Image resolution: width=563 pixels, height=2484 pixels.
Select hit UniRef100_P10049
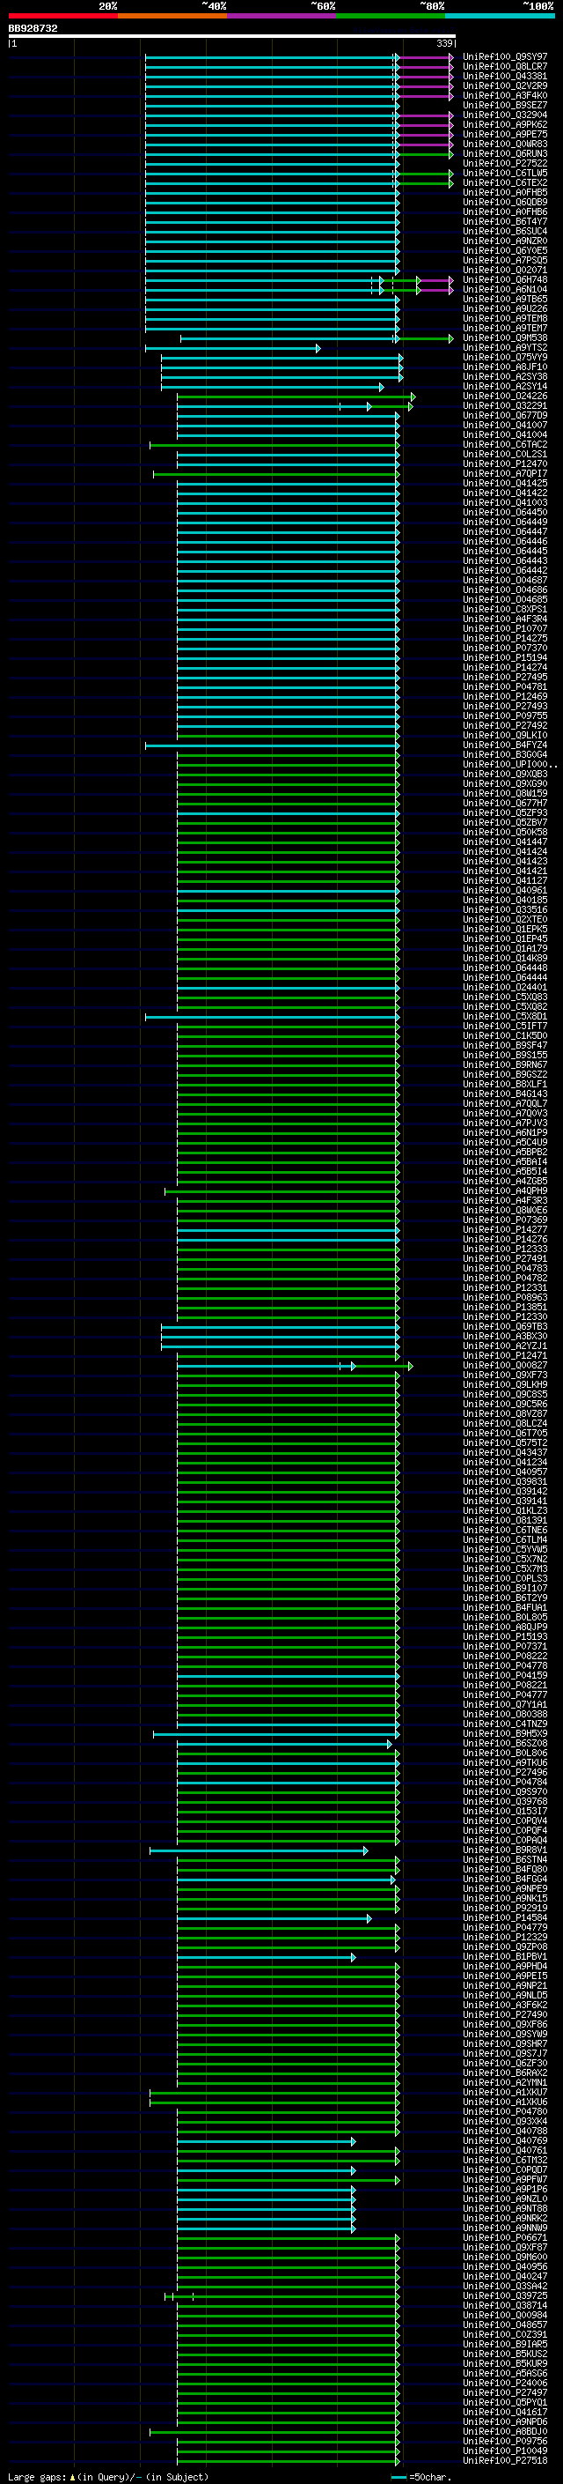click(505, 2451)
